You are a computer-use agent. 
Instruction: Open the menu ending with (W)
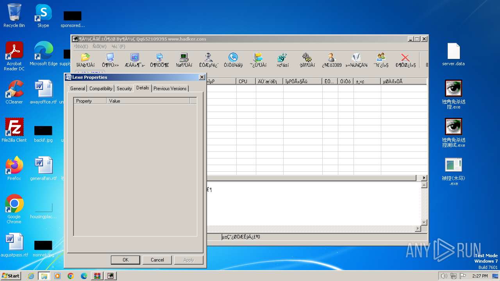coord(100,46)
